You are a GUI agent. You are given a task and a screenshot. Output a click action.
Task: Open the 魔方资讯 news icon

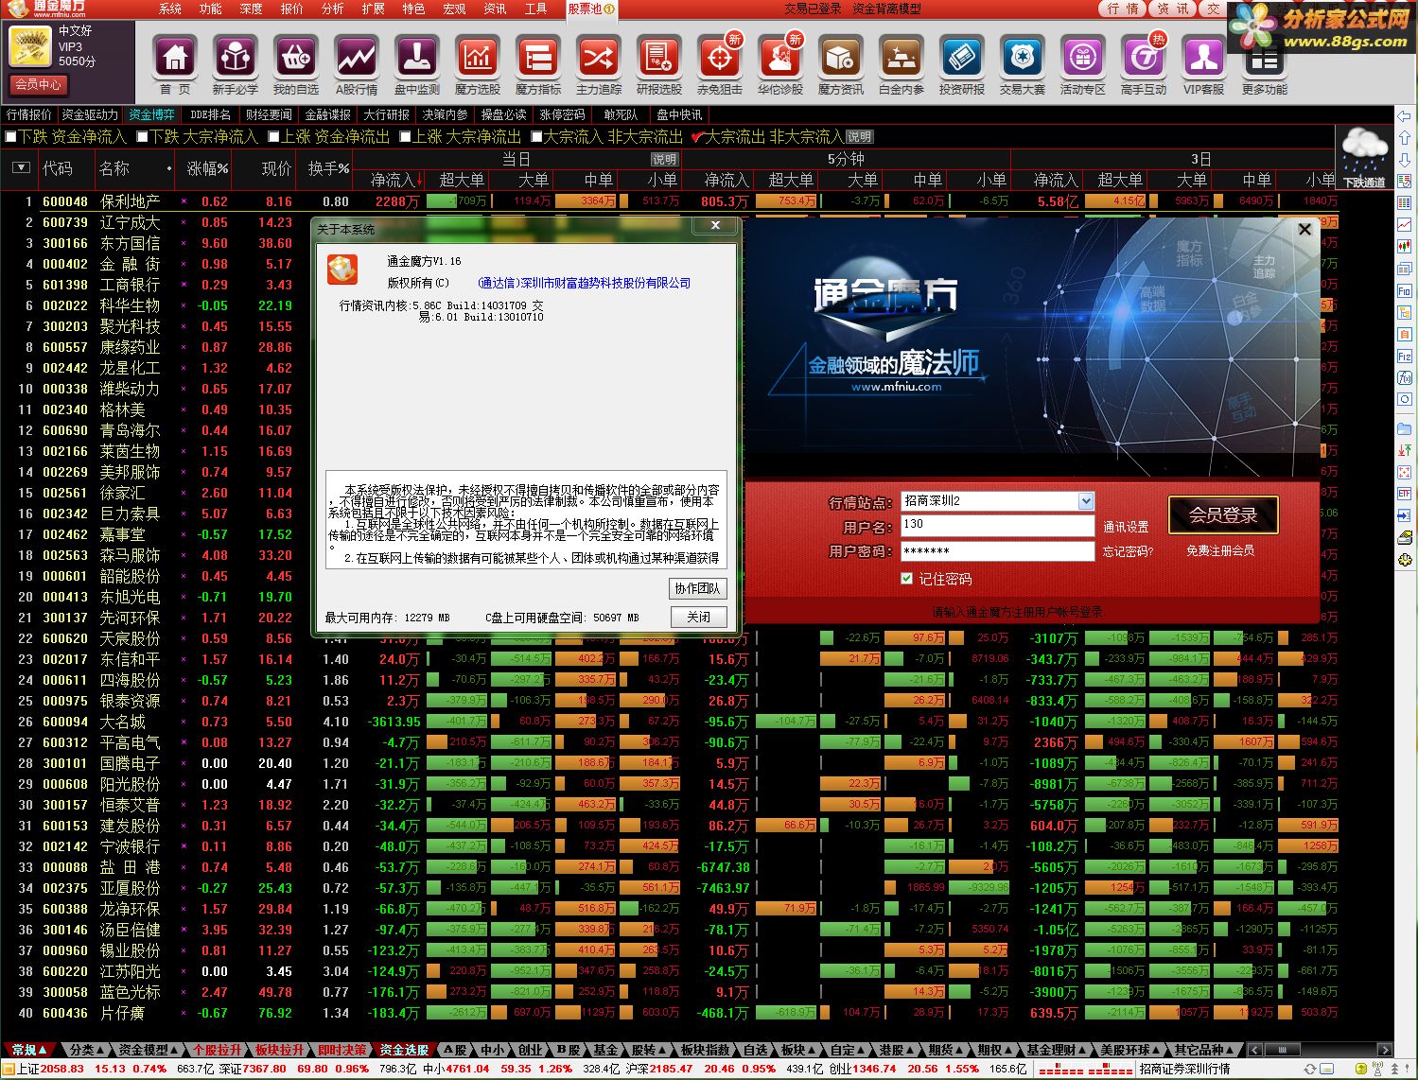point(841,59)
